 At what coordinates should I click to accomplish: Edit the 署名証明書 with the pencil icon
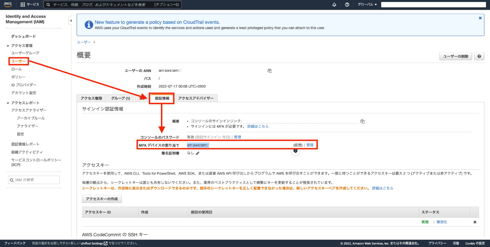point(197,153)
